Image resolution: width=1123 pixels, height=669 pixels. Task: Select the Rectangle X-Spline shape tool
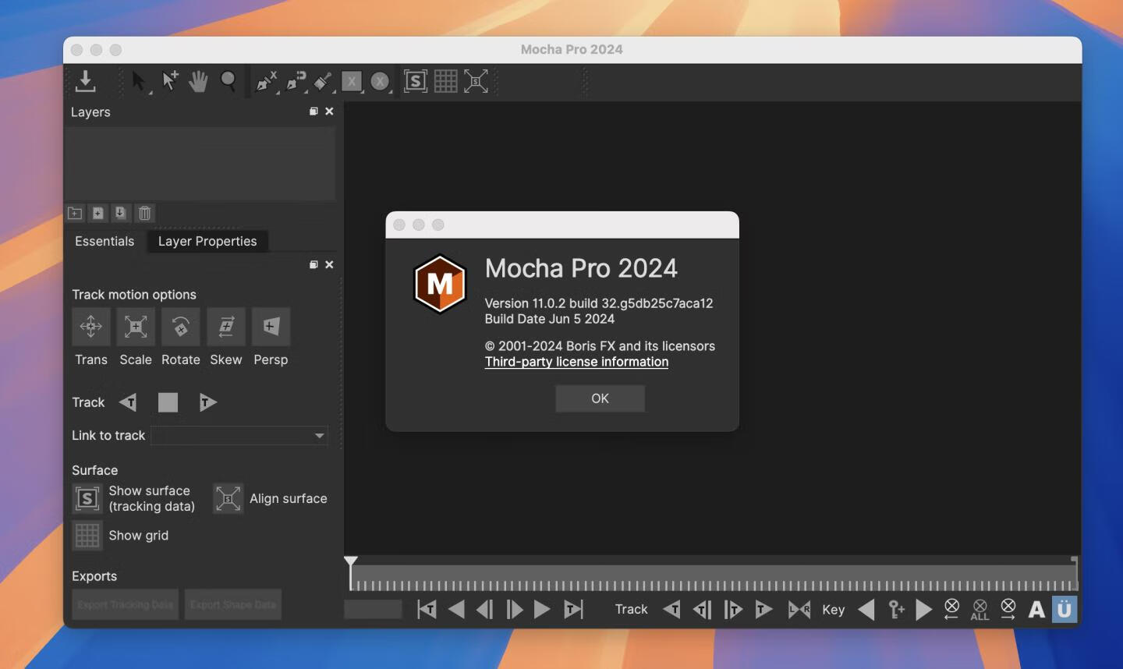(352, 81)
